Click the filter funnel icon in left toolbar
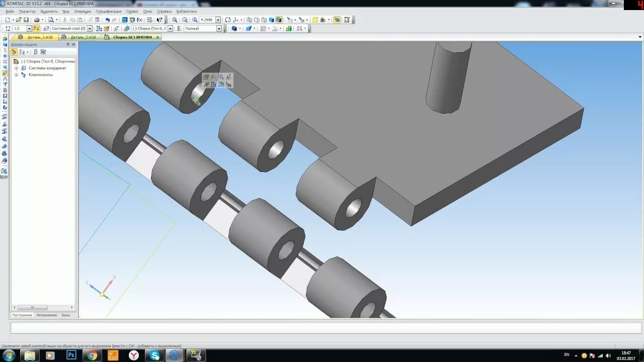Viewport: 644px width, 362px height. coord(5,84)
